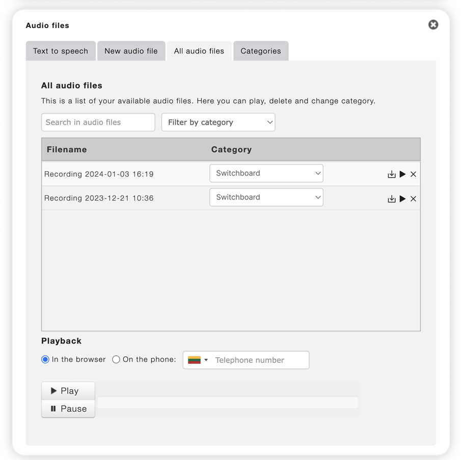Open the New audio file tab
462x460 pixels.
131,51
